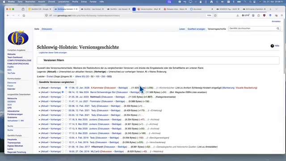The height and width of the screenshot is (161, 286).
Task: Open the 17:09, 12. Jan. 2026 revision
Action: [x=79, y=88]
